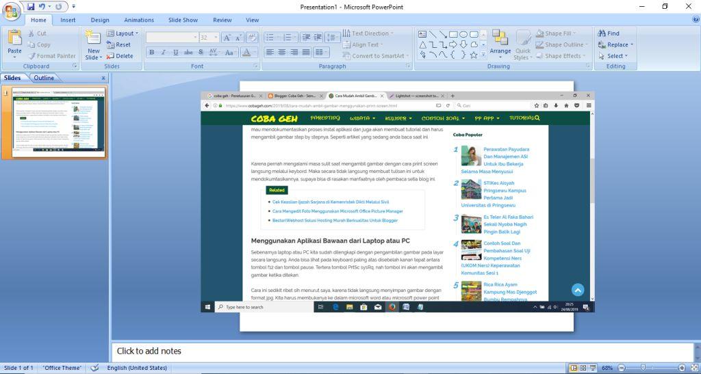Activate the Format Painter
This screenshot has width=701, height=374.
52,56
